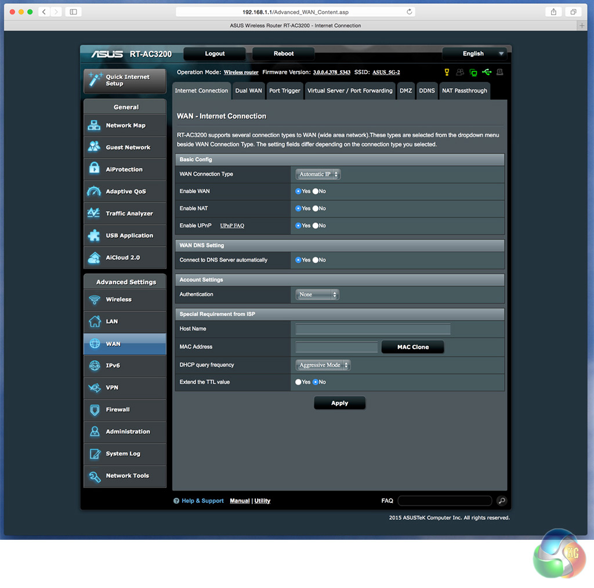Expand the Authentication dropdown

(317, 295)
